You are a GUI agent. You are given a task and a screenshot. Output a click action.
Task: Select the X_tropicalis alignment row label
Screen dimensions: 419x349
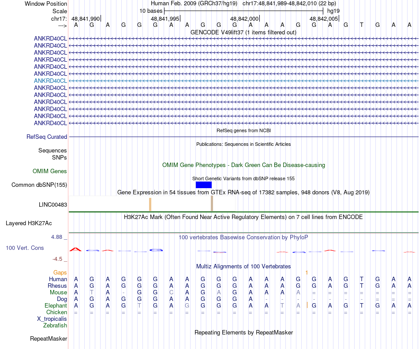52,319
